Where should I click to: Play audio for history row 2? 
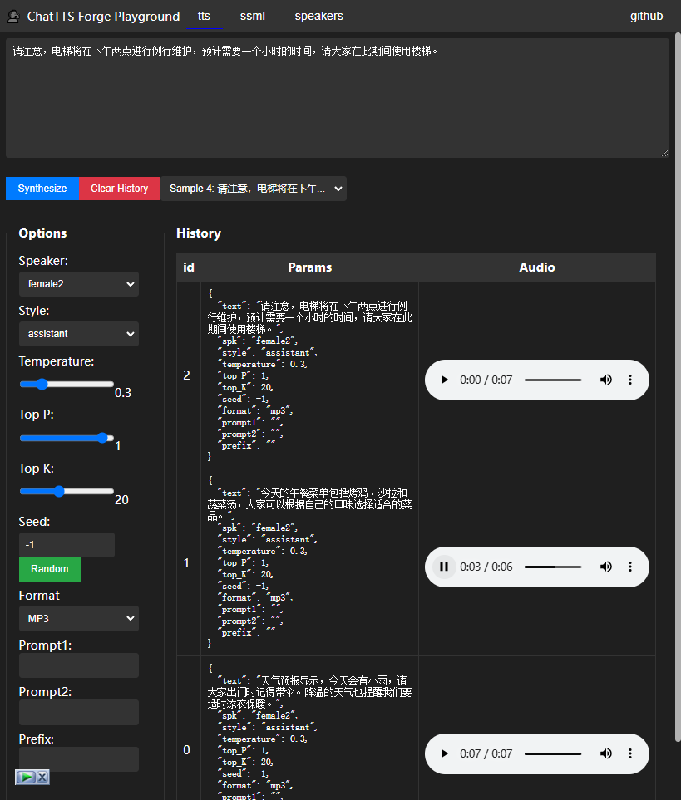[x=444, y=380]
